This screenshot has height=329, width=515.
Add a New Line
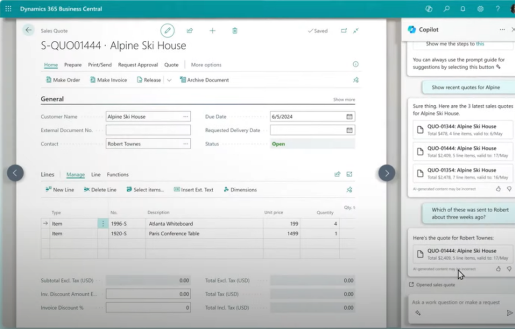pos(60,190)
